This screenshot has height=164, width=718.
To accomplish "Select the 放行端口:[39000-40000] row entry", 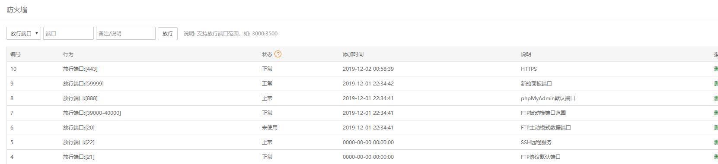I will (92, 113).
